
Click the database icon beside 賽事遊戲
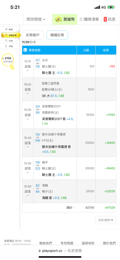coord(25,50)
